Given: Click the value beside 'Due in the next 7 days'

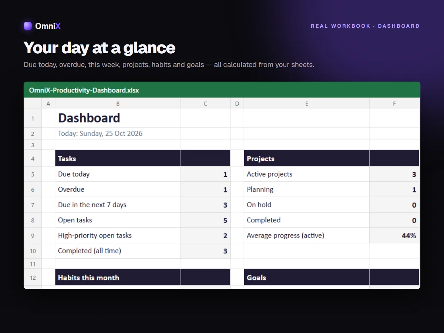Looking at the screenshot, I should (x=205, y=205).
